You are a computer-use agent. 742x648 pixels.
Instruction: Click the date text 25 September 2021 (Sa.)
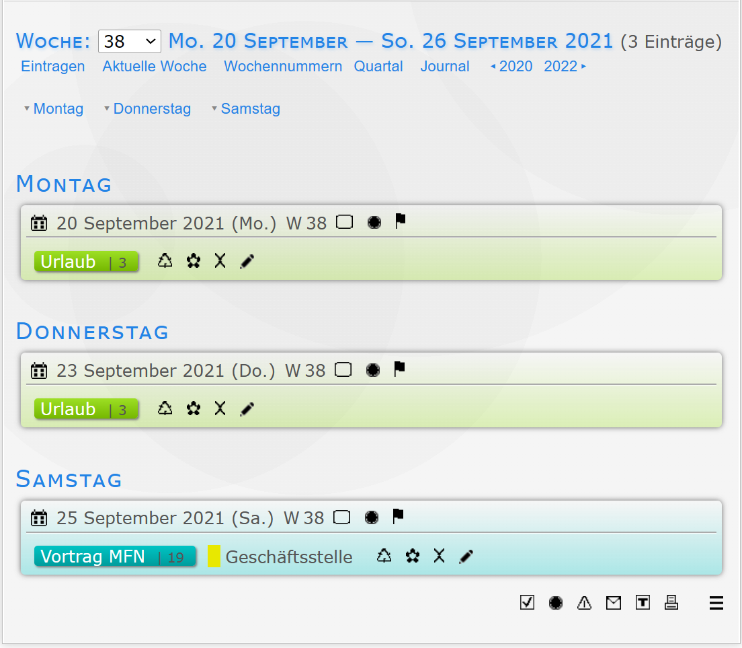pos(165,518)
